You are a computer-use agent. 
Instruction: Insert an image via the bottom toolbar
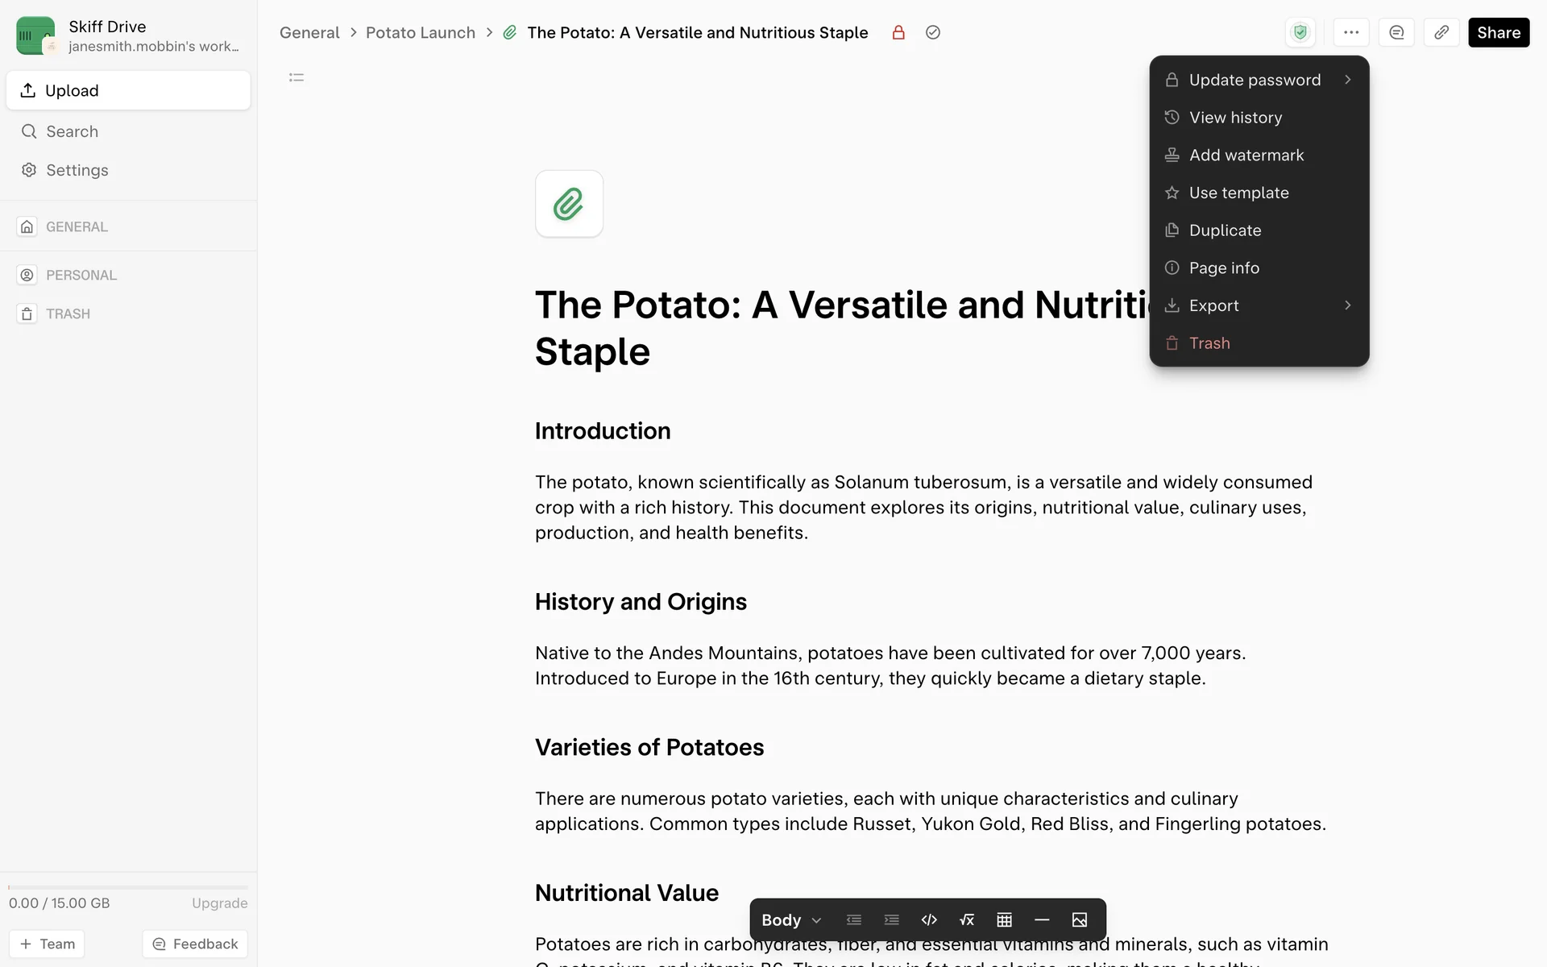point(1080,919)
